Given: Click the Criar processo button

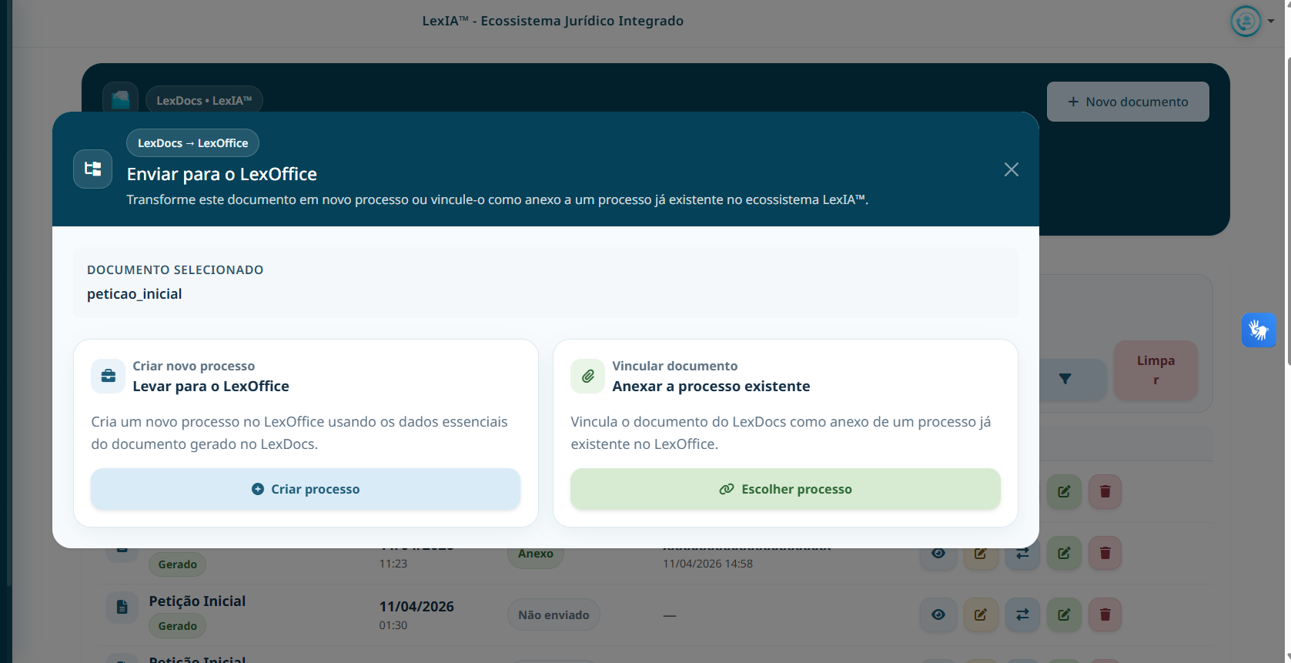Looking at the screenshot, I should click(x=306, y=489).
